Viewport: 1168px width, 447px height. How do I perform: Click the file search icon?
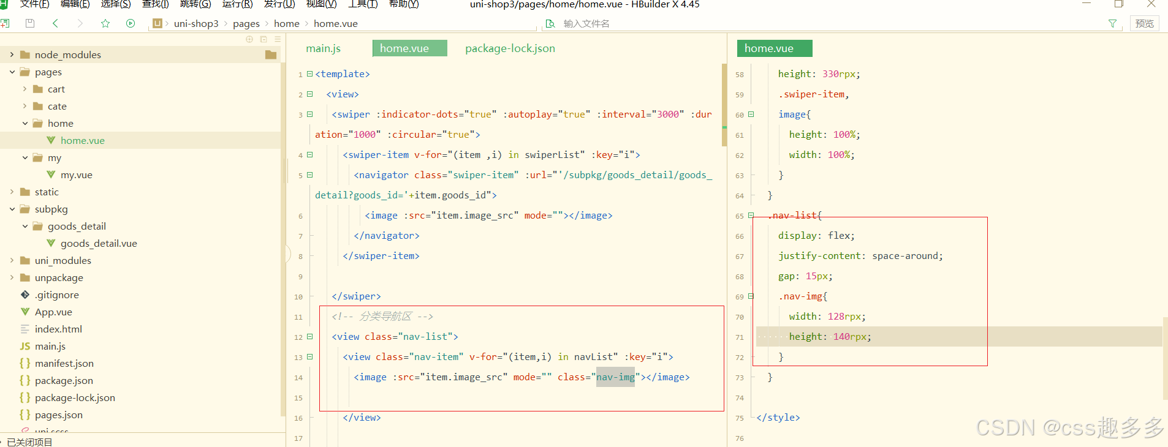point(550,23)
